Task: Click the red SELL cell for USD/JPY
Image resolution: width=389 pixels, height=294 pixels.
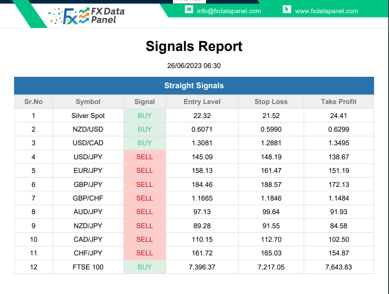Action: (144, 157)
